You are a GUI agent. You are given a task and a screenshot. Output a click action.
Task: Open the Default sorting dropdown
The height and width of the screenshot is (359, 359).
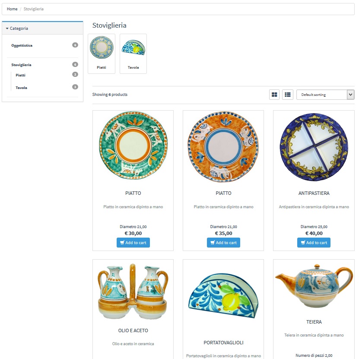(x=325, y=95)
